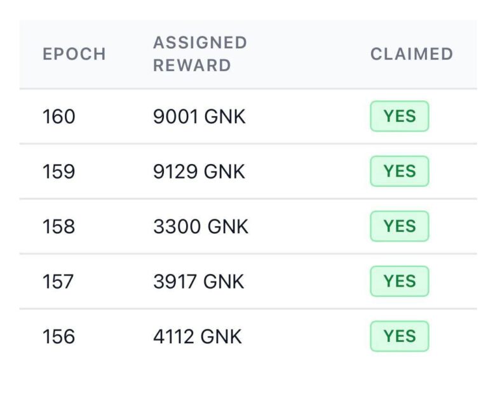Viewport: 488px width, 396px height.
Task: Open the epoch 156 entry
Action: (58, 336)
